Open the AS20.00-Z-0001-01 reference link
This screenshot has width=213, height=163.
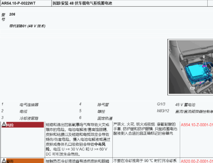[197, 161]
